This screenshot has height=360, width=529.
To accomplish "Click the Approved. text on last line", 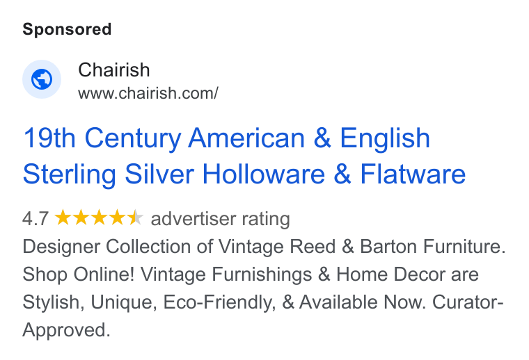I will pyautogui.click(x=66, y=330).
